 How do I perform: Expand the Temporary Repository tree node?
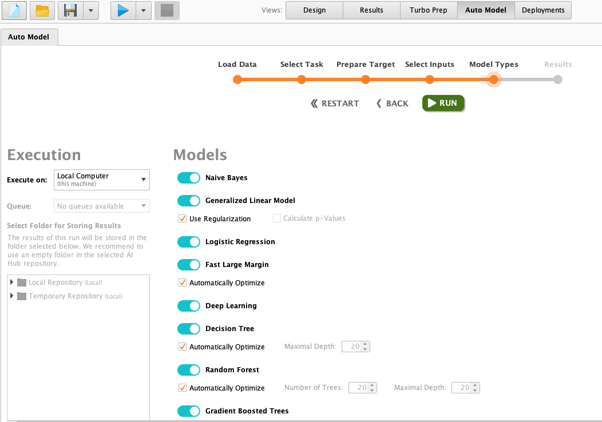pos(11,296)
